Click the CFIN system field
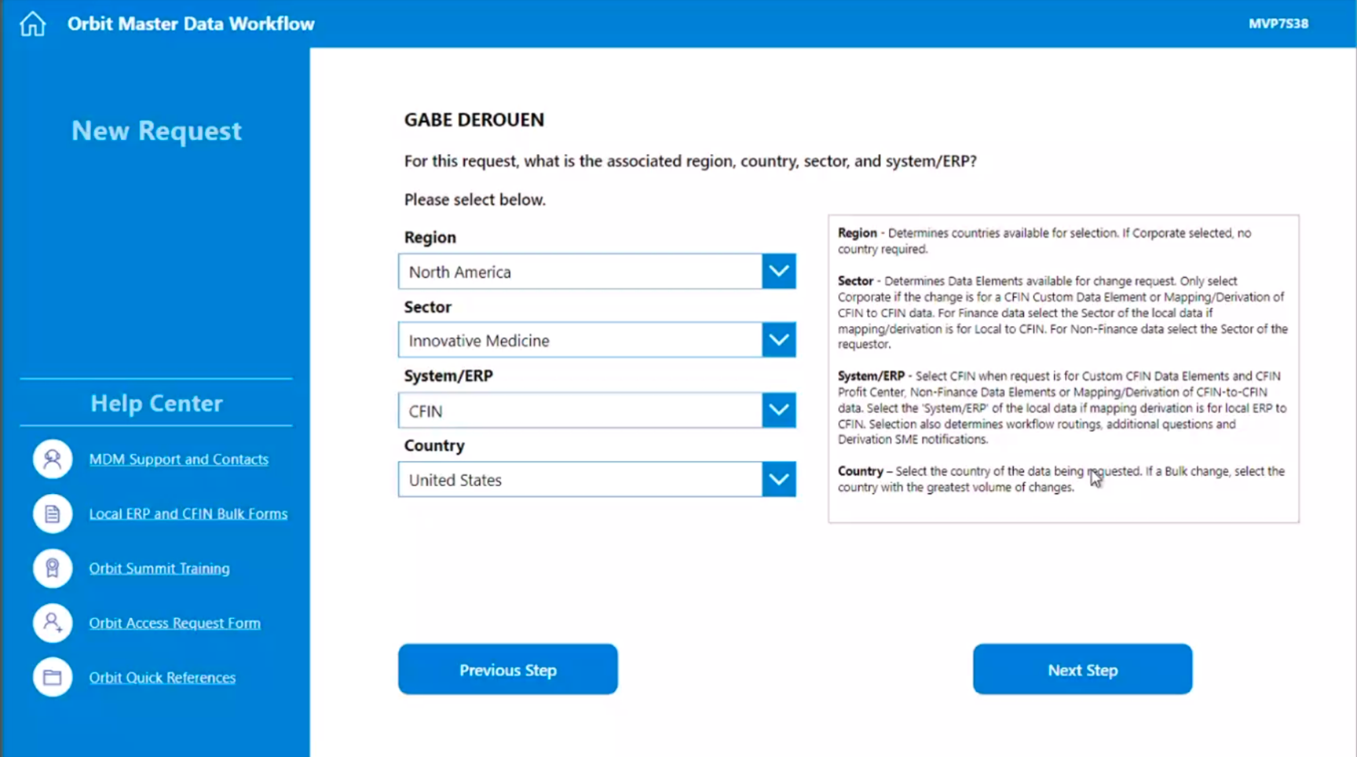The width and height of the screenshot is (1357, 757). point(580,410)
